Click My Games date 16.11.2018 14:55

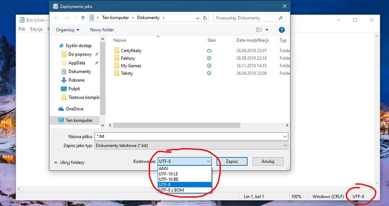[252, 65]
